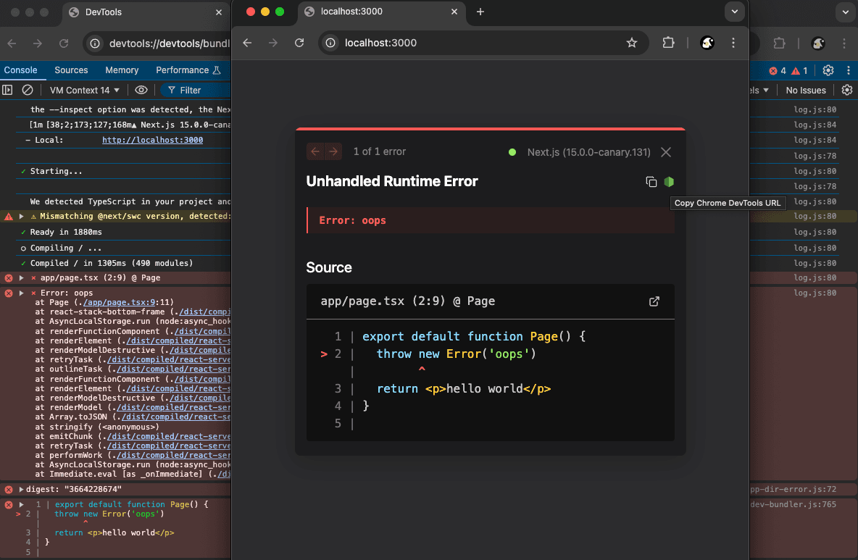Image resolution: width=858 pixels, height=560 pixels.
Task: Go to previous error arrow in overlay
Action: click(315, 151)
